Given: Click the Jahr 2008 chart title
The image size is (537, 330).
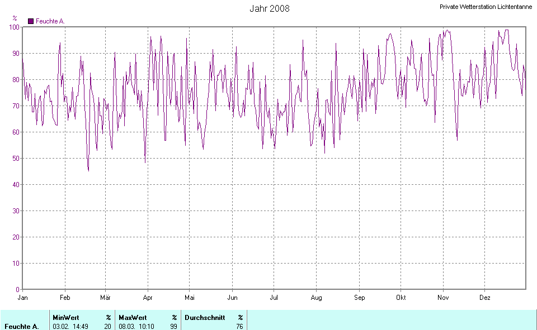Looking at the screenshot, I should tap(269, 8).
